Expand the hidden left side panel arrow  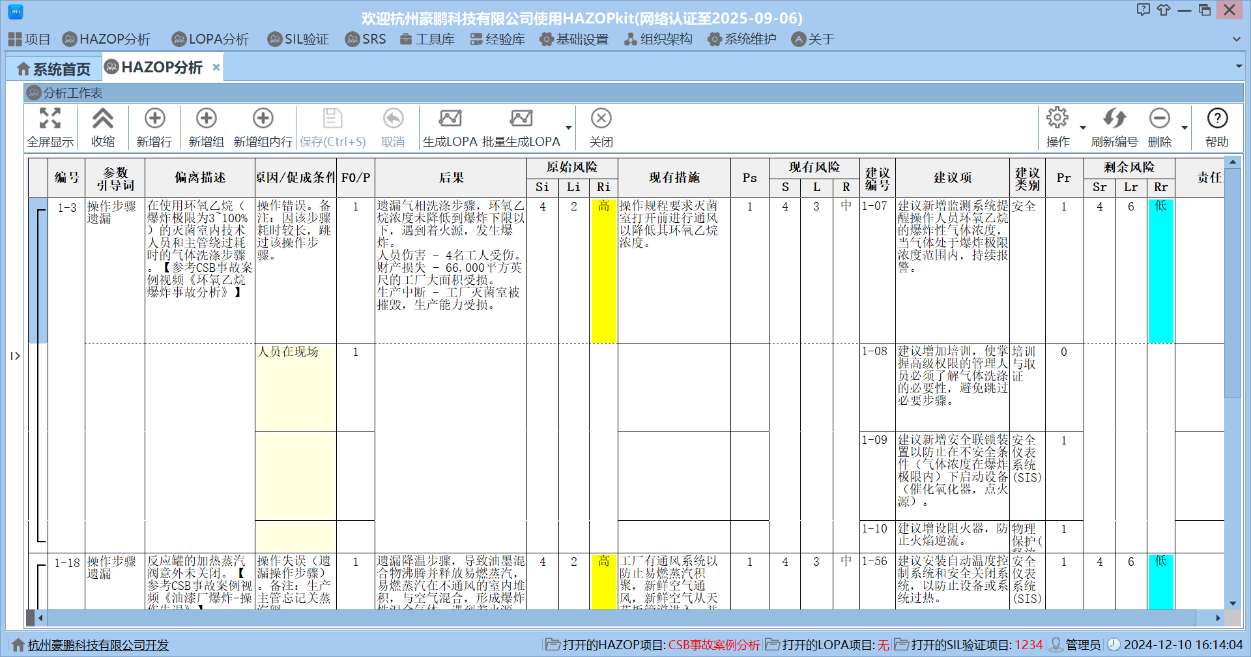click(15, 356)
